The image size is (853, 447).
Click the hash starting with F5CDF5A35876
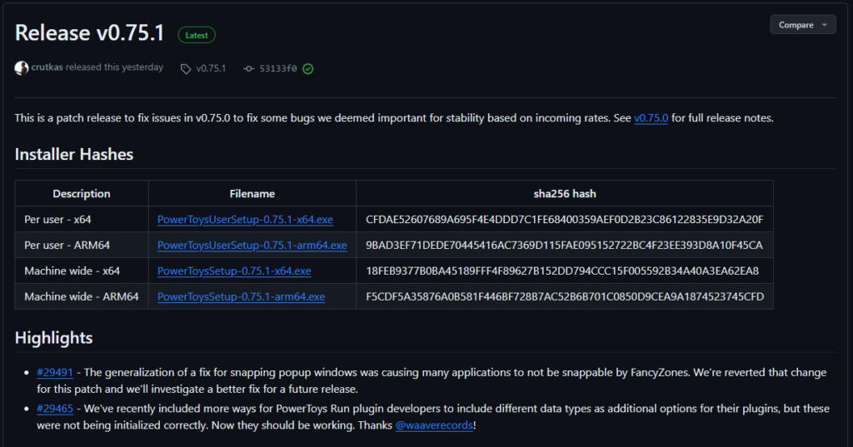(x=565, y=296)
